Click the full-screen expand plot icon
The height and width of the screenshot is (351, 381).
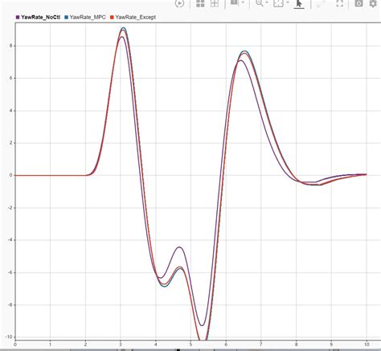pos(340,3)
